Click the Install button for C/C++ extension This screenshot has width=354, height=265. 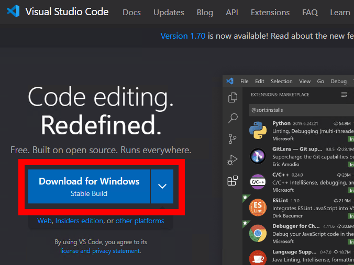[x=351, y=190]
